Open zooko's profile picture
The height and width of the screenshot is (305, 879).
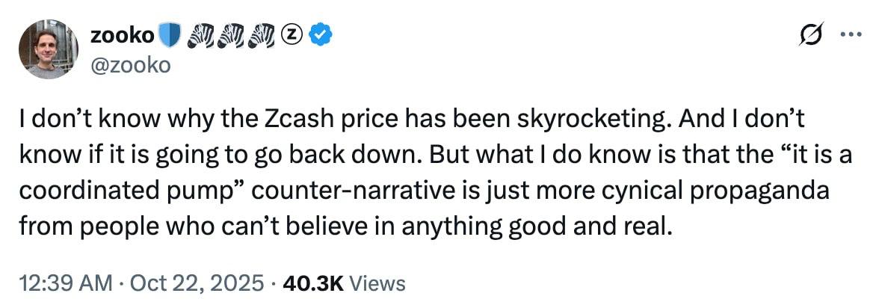click(x=49, y=49)
